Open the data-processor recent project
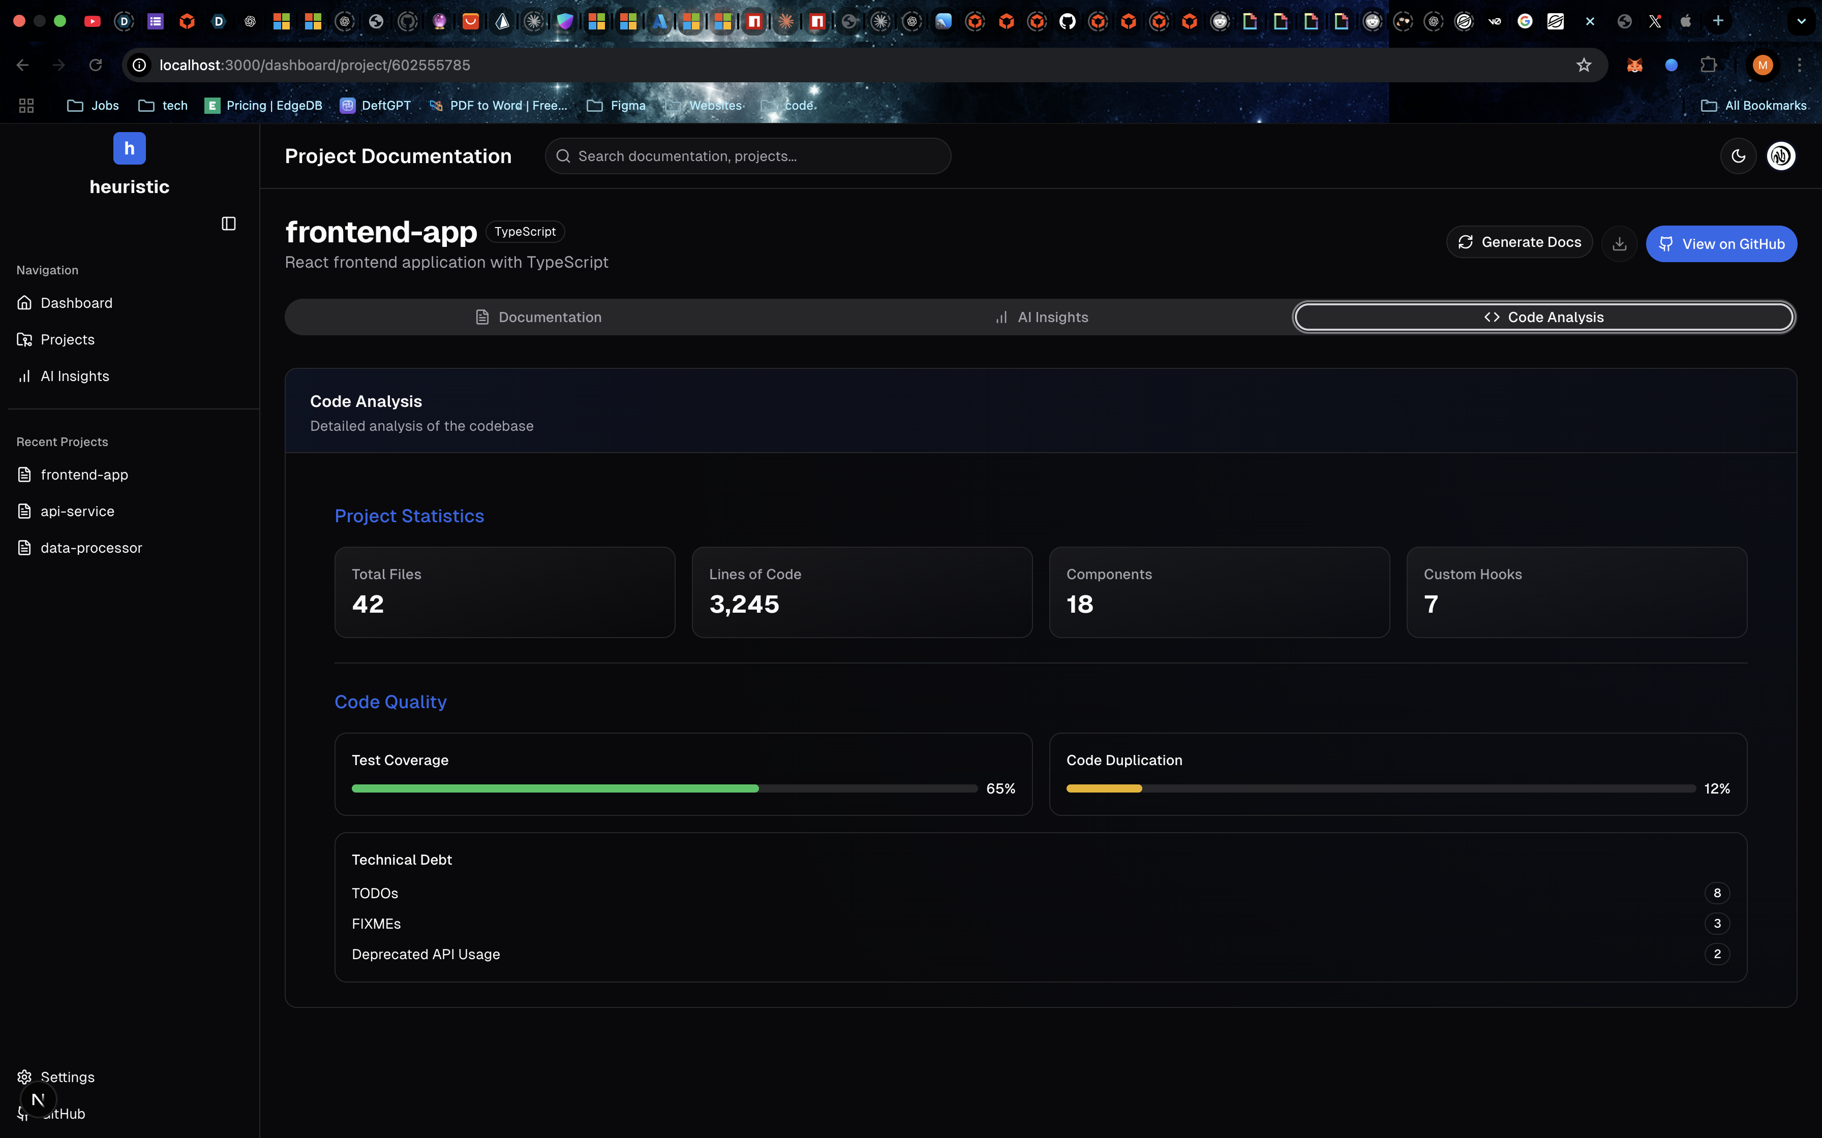The width and height of the screenshot is (1822, 1138). (x=91, y=548)
